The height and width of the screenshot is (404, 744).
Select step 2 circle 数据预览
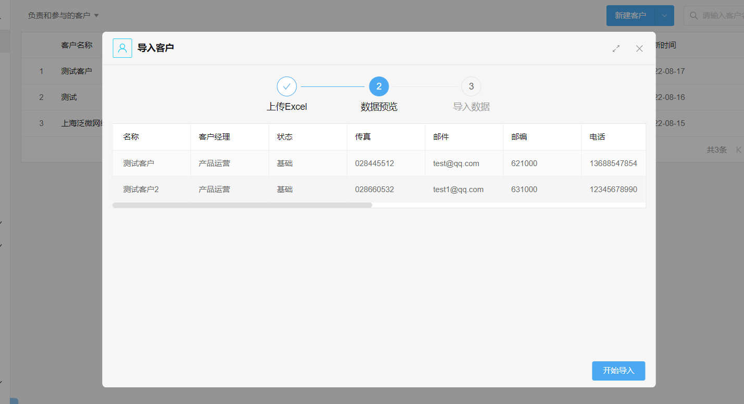[379, 86]
